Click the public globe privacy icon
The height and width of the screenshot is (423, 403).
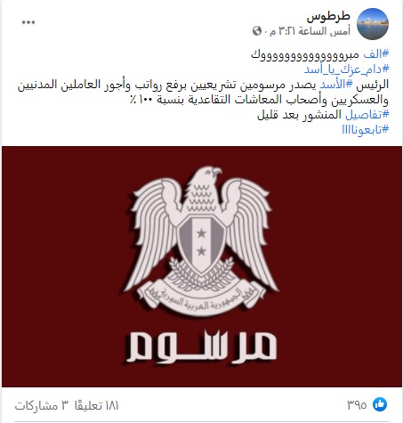pyautogui.click(x=257, y=31)
